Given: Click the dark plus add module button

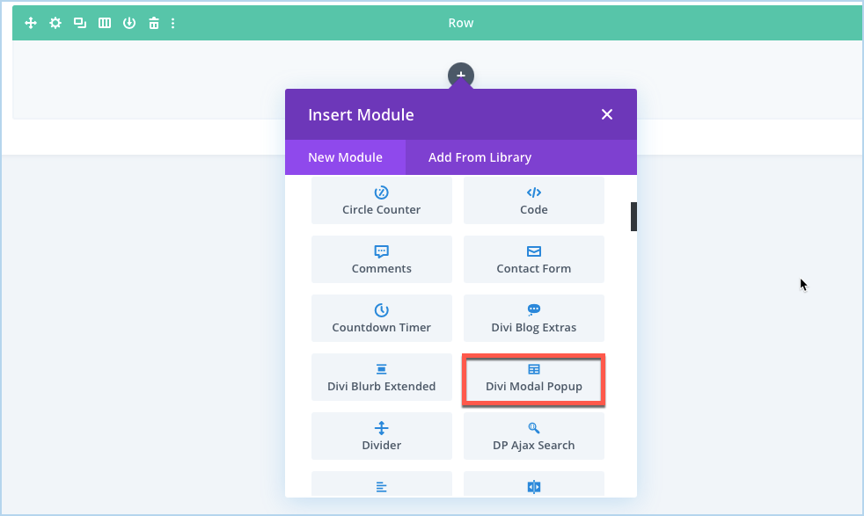Looking at the screenshot, I should [x=461, y=76].
